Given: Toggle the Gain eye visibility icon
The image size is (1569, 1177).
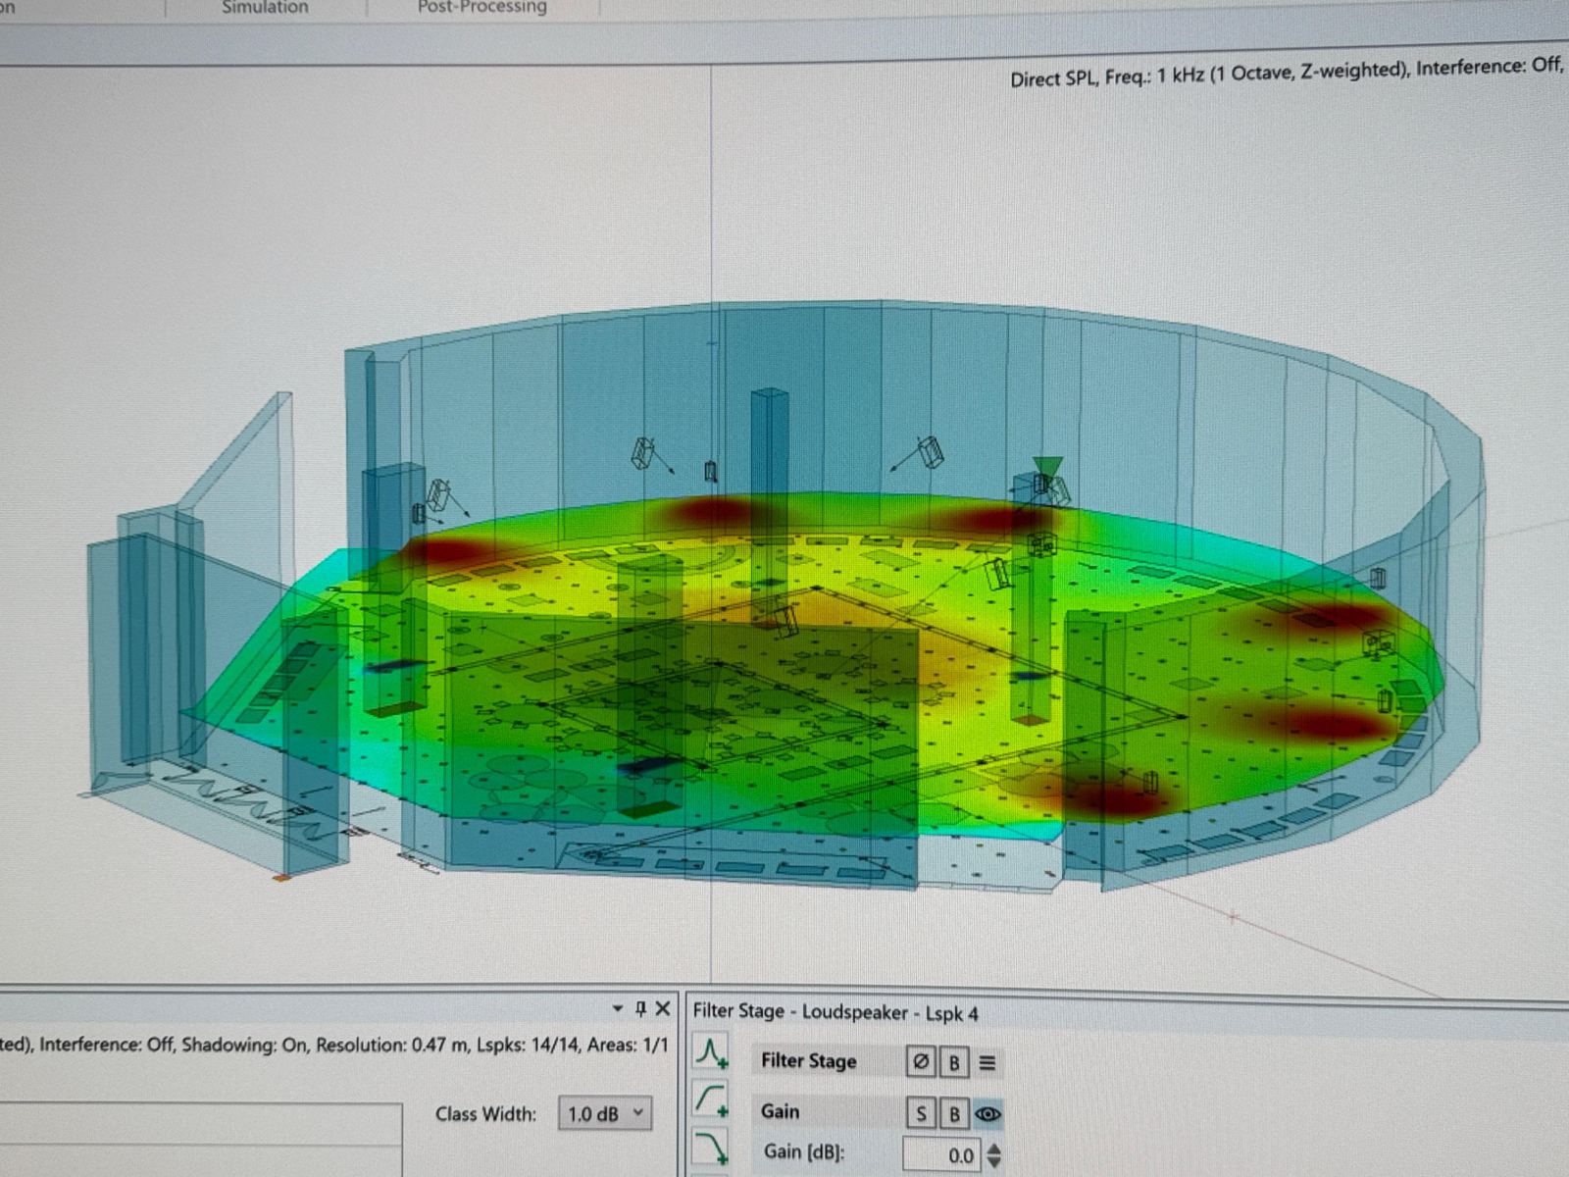Looking at the screenshot, I should (987, 1114).
